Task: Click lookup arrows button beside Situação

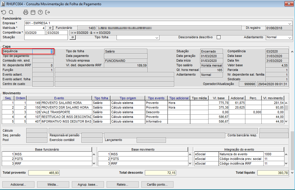Action: (72, 37)
